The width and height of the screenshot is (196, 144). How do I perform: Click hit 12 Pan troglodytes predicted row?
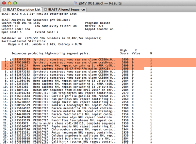tap(65, 93)
